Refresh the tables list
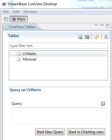The height and width of the screenshot is (140, 112). [x=97, y=37]
